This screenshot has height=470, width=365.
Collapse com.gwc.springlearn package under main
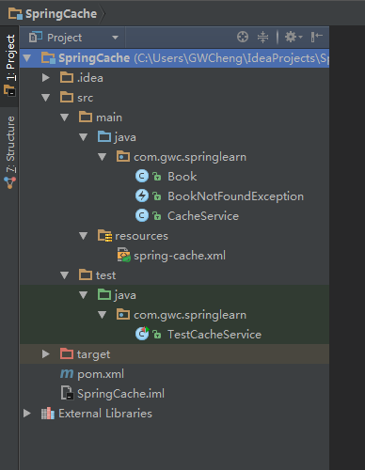(x=103, y=157)
